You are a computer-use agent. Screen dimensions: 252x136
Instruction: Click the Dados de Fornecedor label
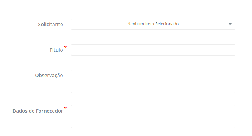(38, 111)
